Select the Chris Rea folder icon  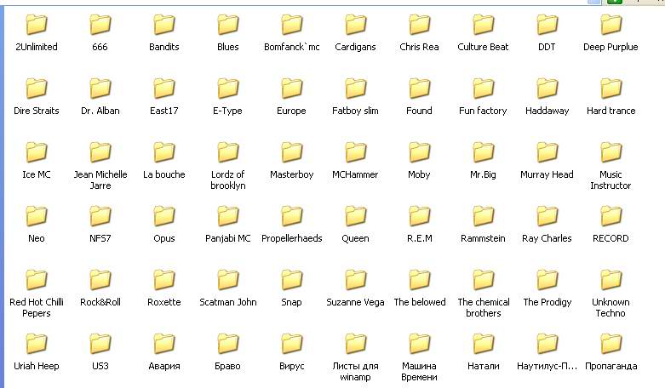(x=420, y=24)
